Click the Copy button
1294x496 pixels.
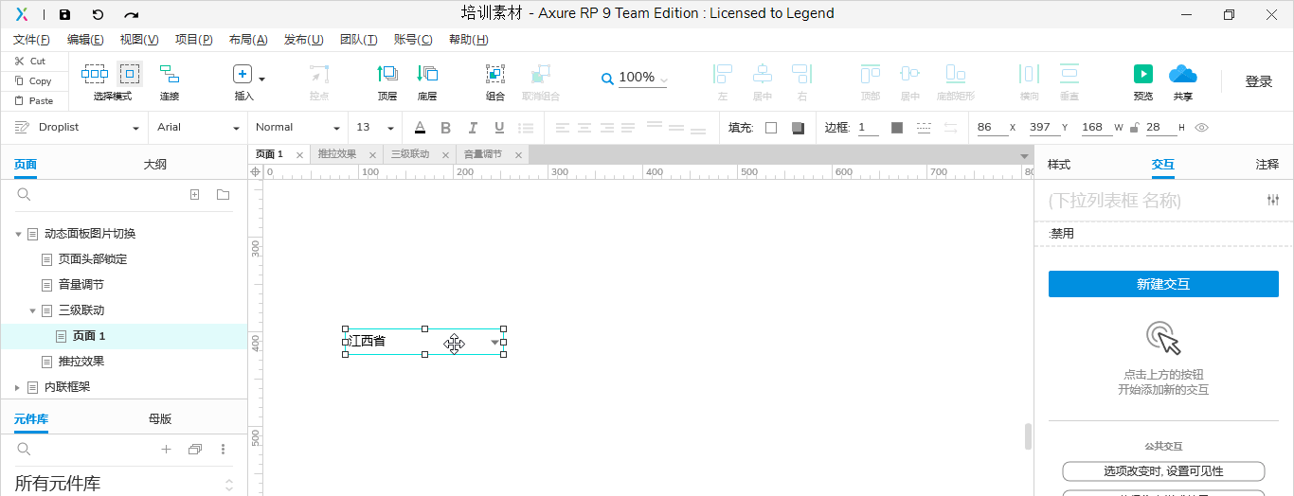33,80
